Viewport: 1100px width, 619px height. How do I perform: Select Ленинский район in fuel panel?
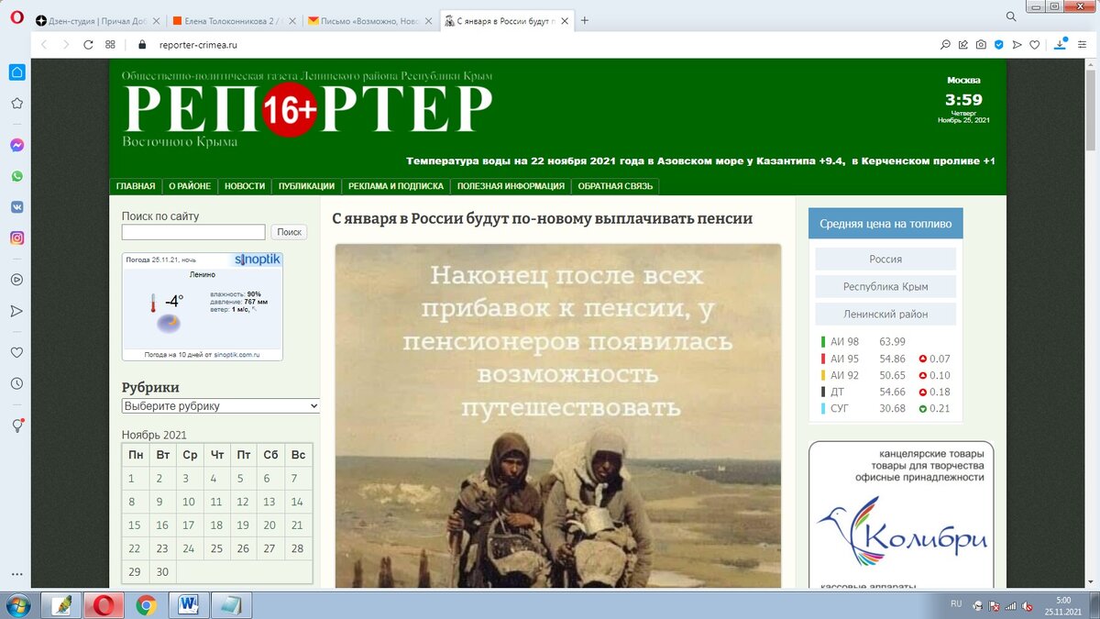(885, 314)
